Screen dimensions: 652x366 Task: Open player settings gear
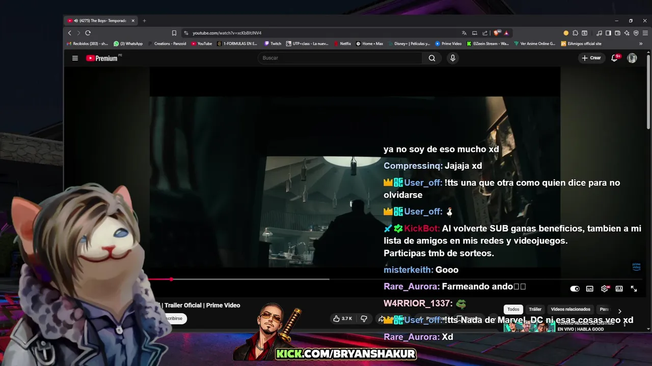tap(604, 289)
